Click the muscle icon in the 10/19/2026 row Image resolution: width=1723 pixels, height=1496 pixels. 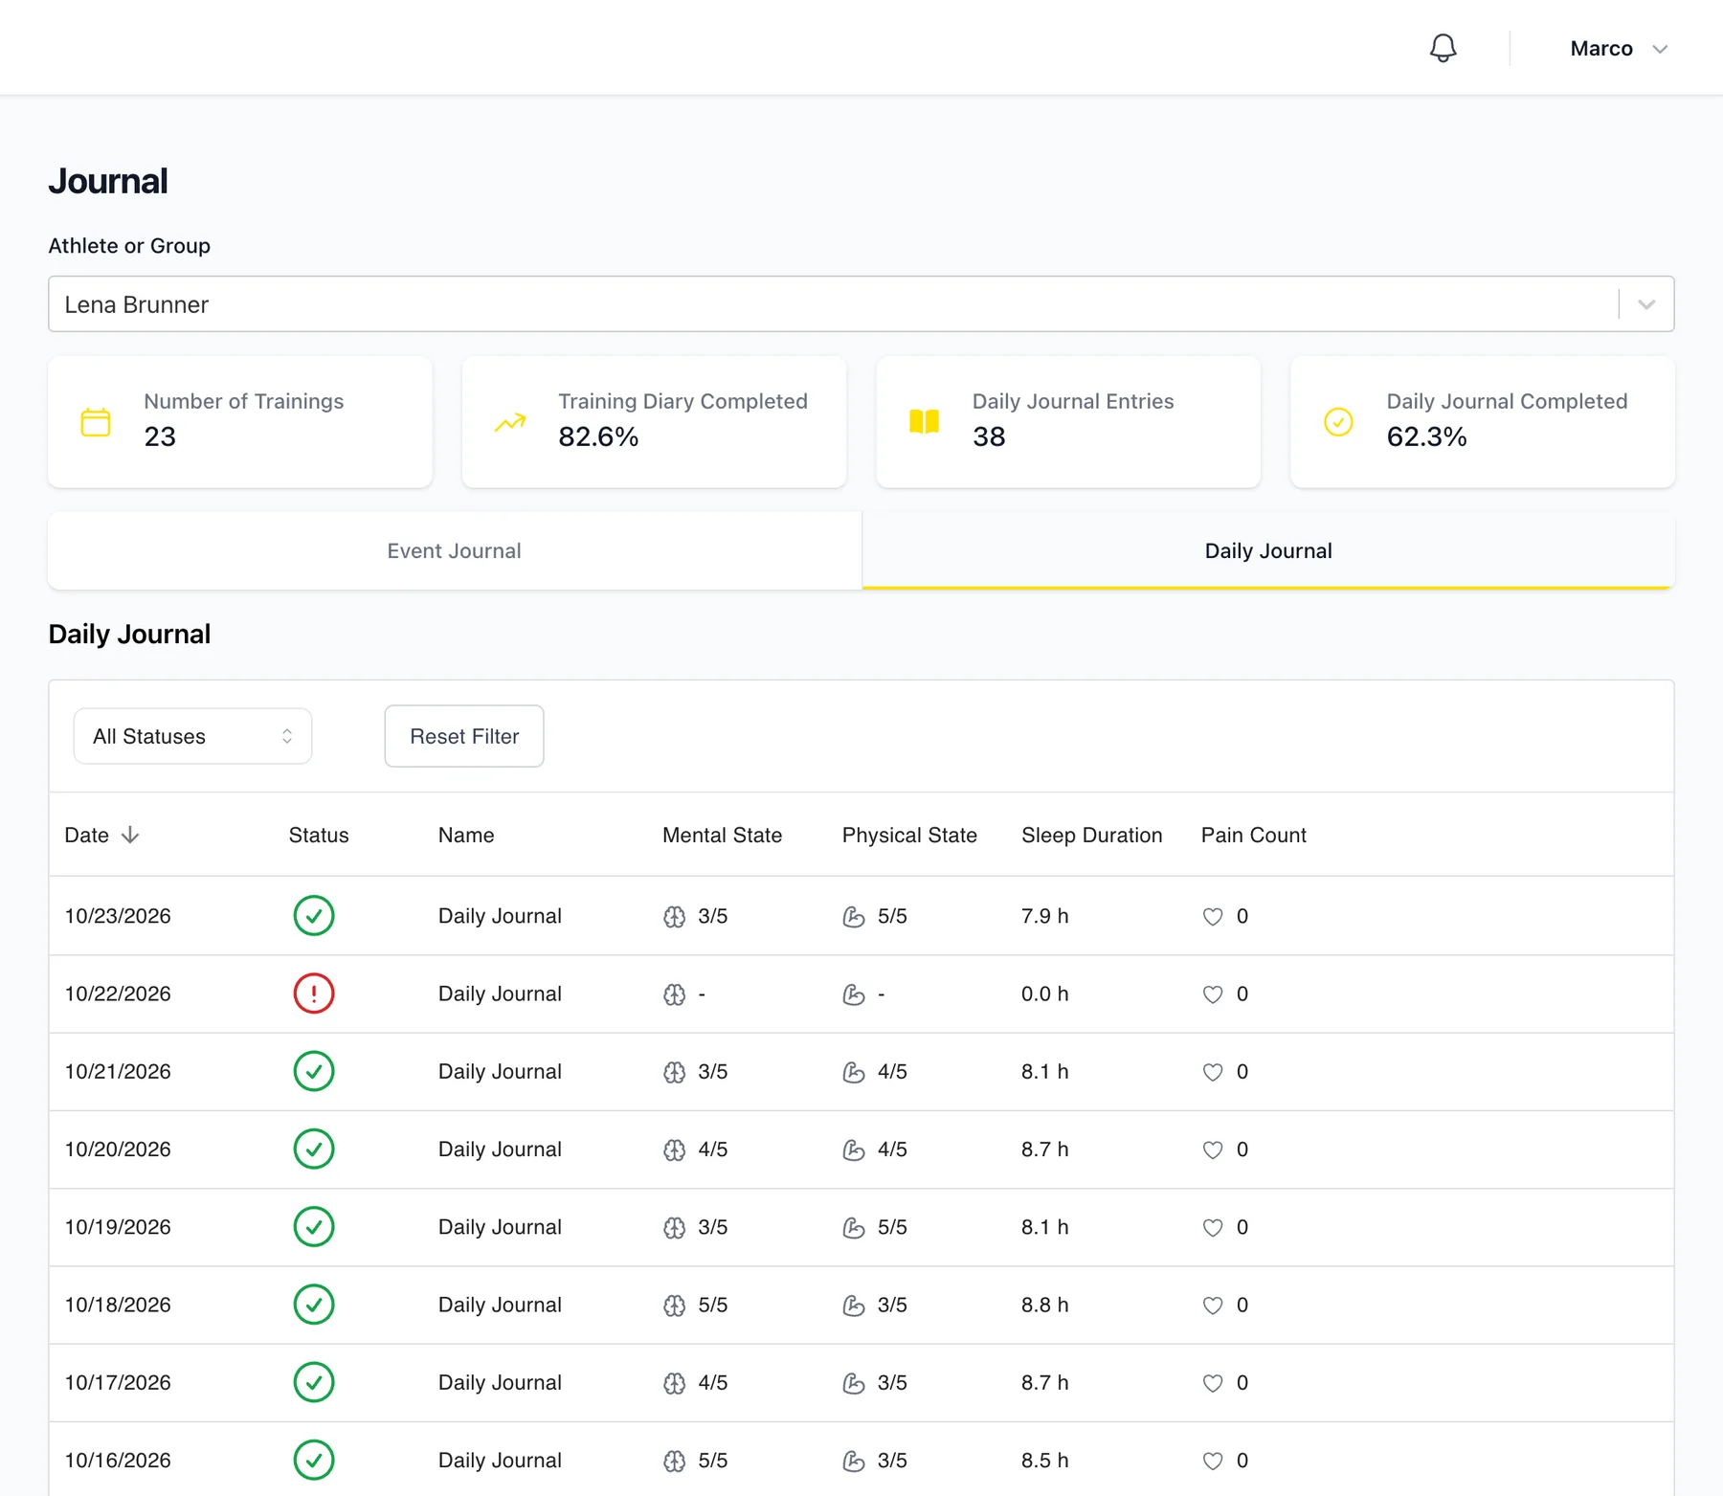click(x=854, y=1228)
